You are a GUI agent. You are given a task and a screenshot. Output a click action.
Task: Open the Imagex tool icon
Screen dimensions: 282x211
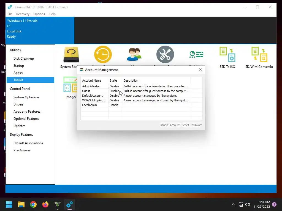70,85
